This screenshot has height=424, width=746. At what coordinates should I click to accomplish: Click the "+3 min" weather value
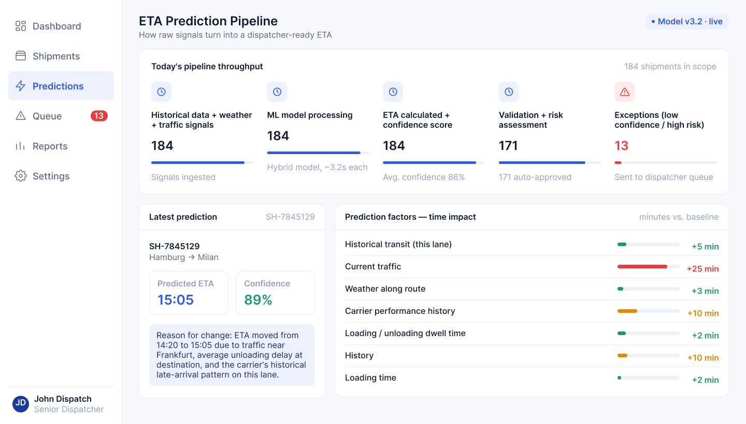[705, 291]
